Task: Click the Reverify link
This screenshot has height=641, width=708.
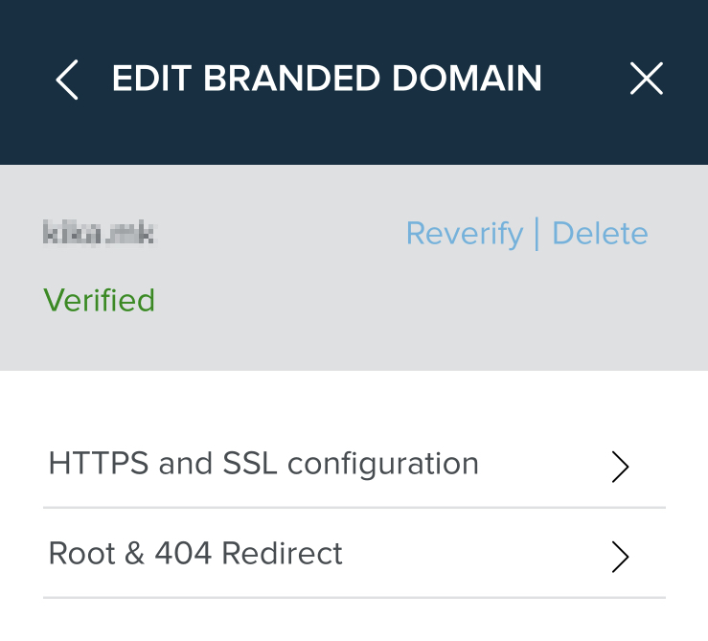Action: [465, 233]
